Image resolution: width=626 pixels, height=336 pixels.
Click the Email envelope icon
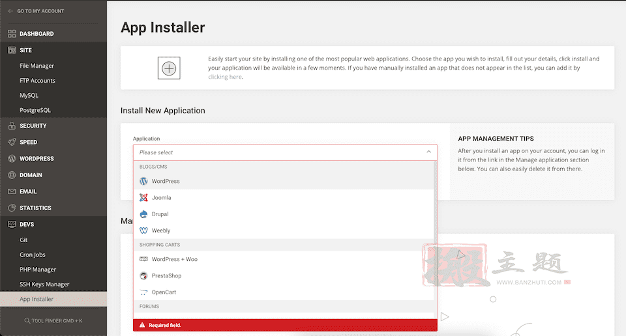[x=12, y=191]
